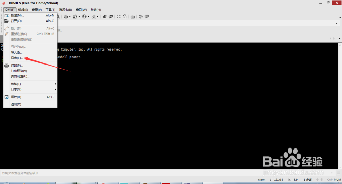
Task: Open the toolbar overflow options arrow
Action: tap(340, 18)
